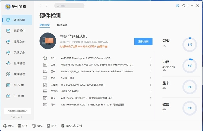Click the fan speed 1055转/分钟 icon
203x131 pixels.
pos(63,126)
